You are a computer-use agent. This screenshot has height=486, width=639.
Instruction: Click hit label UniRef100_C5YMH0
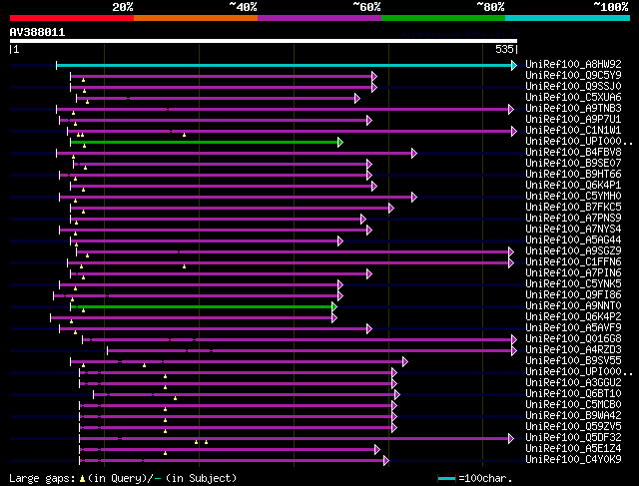(x=573, y=196)
